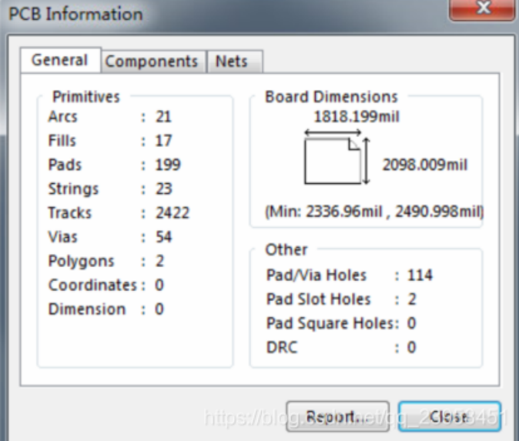Click the Polygons primitive label

pos(81,261)
